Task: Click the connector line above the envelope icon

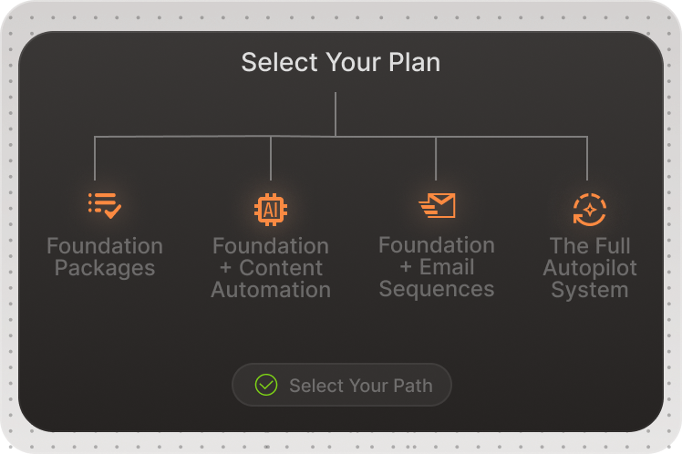Action: (x=436, y=160)
